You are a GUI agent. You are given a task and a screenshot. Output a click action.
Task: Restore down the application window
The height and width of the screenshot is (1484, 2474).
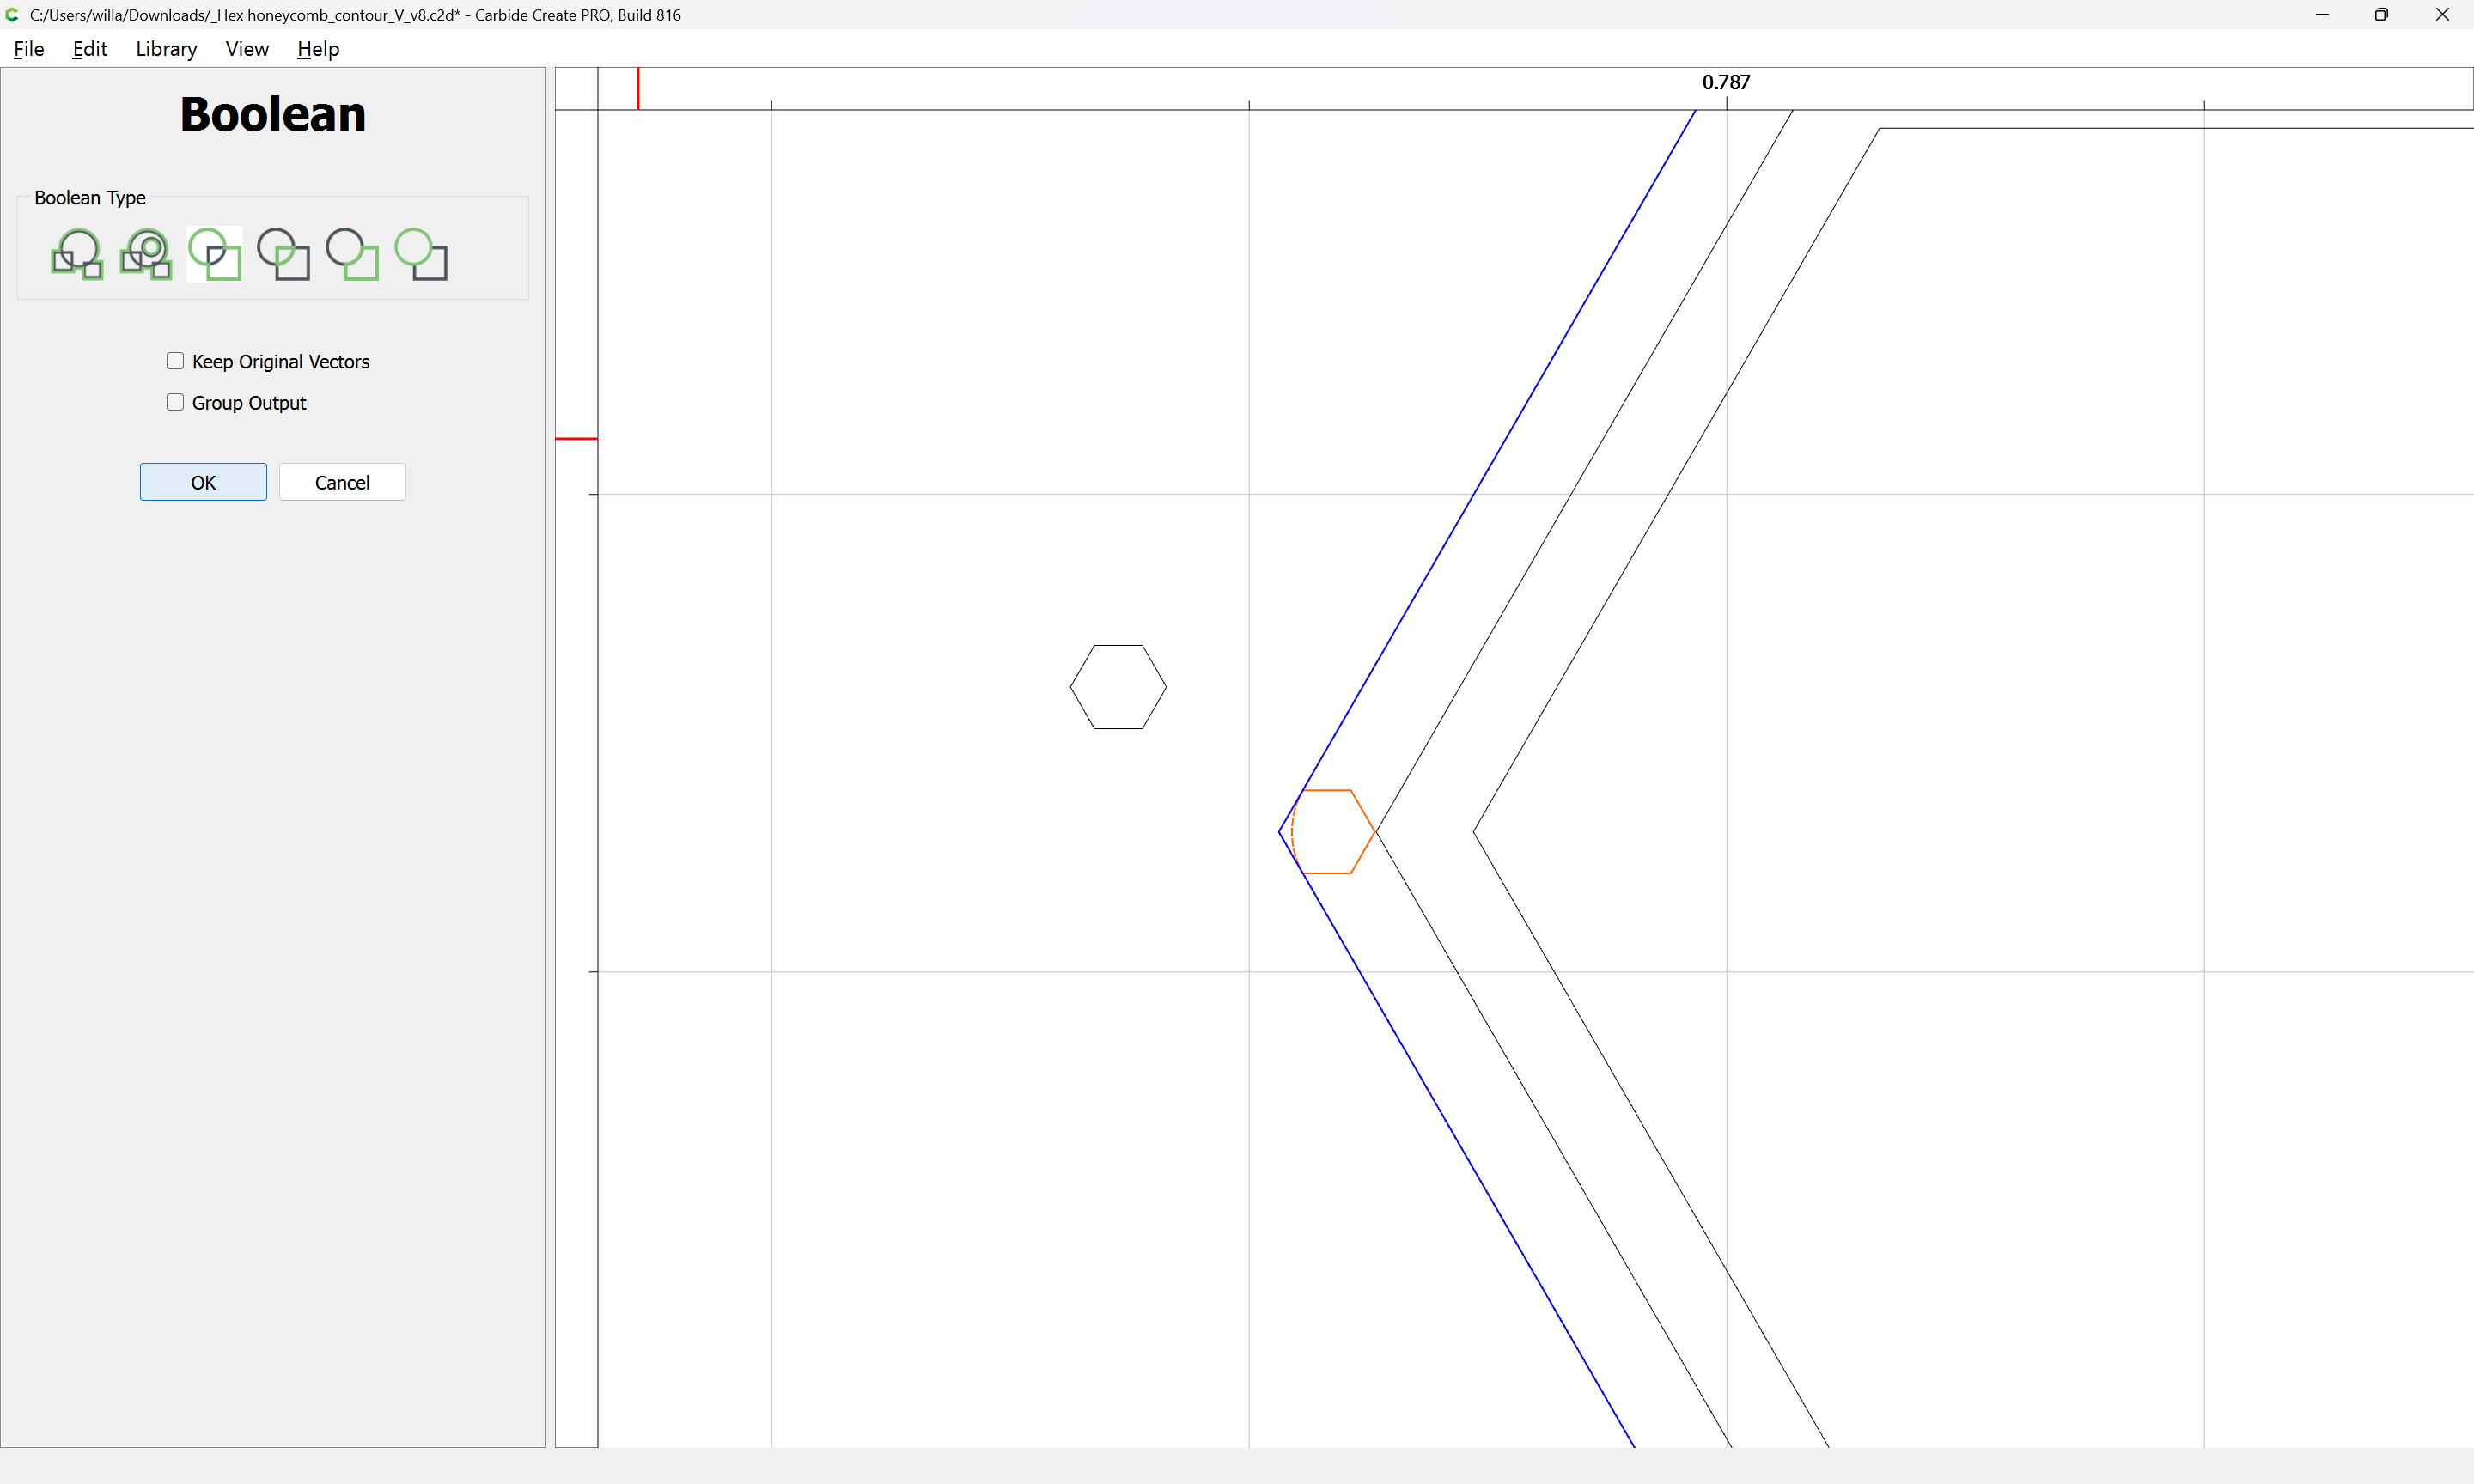(2381, 15)
